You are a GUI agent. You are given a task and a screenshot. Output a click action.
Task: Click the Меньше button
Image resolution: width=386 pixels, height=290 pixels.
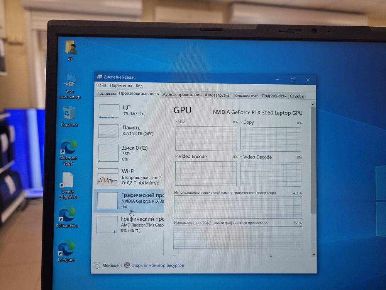(106, 265)
